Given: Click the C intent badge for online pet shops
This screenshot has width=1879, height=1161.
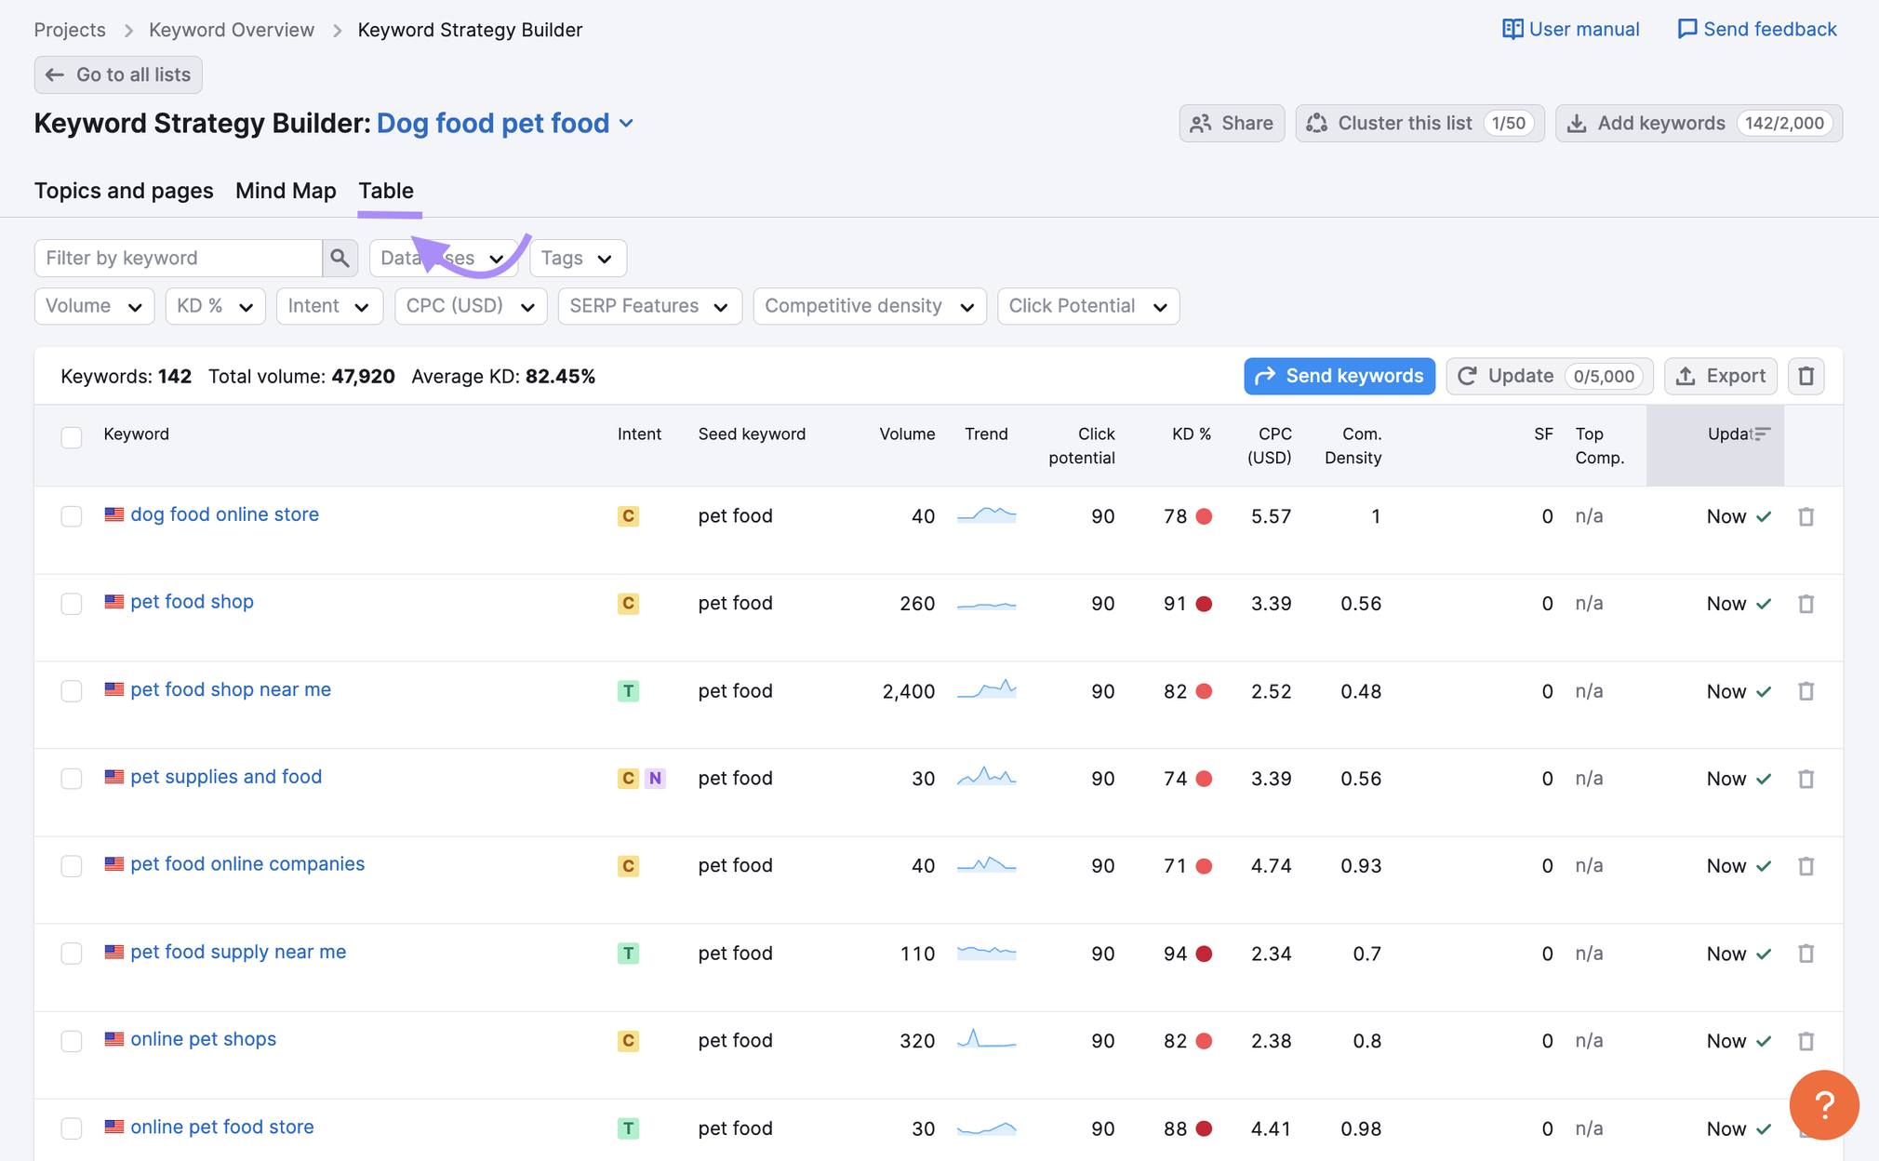Looking at the screenshot, I should coord(628,1041).
